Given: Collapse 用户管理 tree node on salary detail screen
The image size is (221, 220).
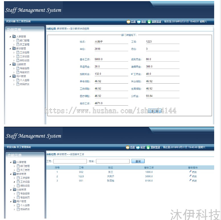Looking at the screenshot, I should (x=10, y=76).
